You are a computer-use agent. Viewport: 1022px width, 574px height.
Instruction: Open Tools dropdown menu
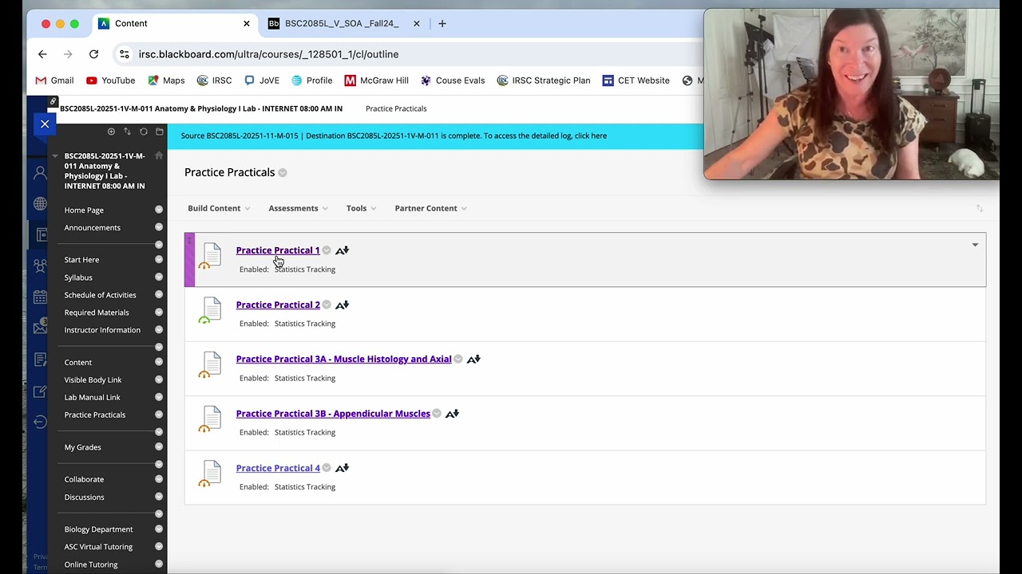[x=361, y=208]
